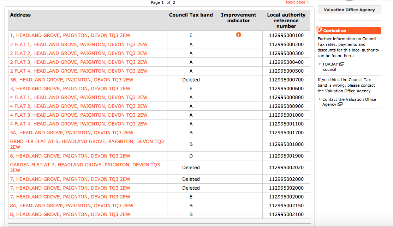Image resolution: width=393 pixels, height=227 pixels.
Task: Expand the arrow before TORBAY council
Action: coord(321,64)
